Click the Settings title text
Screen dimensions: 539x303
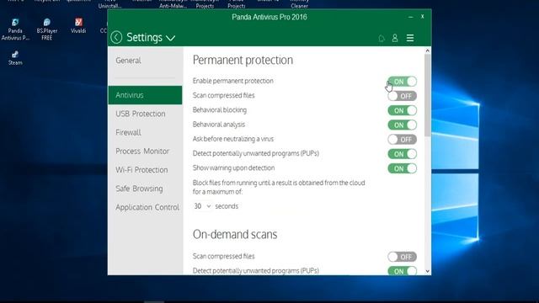point(144,37)
